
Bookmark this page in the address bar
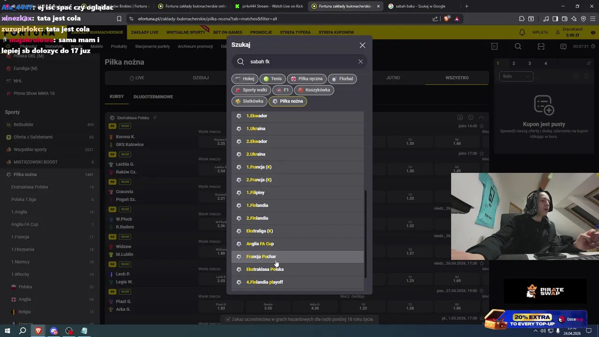119,19
